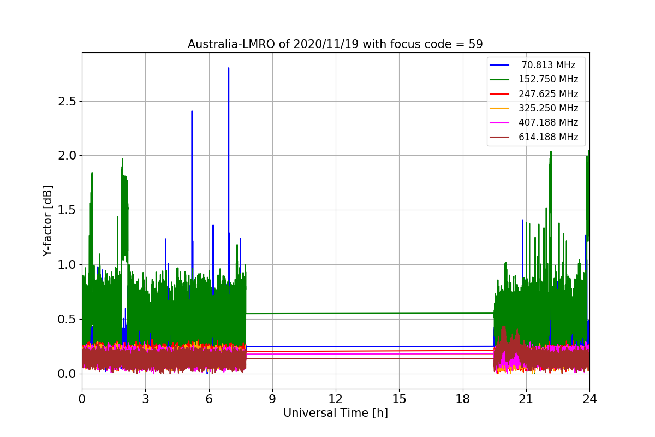Click the 2.5 tick on y-axis
The image size is (655, 437).
click(68, 101)
